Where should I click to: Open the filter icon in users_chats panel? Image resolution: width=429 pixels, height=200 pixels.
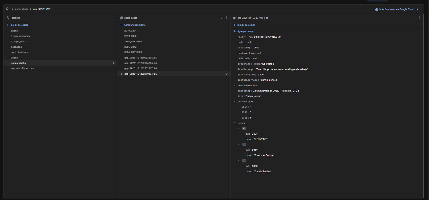[x=222, y=18]
